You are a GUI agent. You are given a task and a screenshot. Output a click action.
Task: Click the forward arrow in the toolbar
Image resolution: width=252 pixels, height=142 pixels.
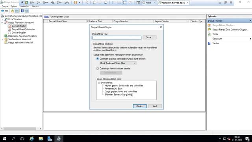coord(7,11)
